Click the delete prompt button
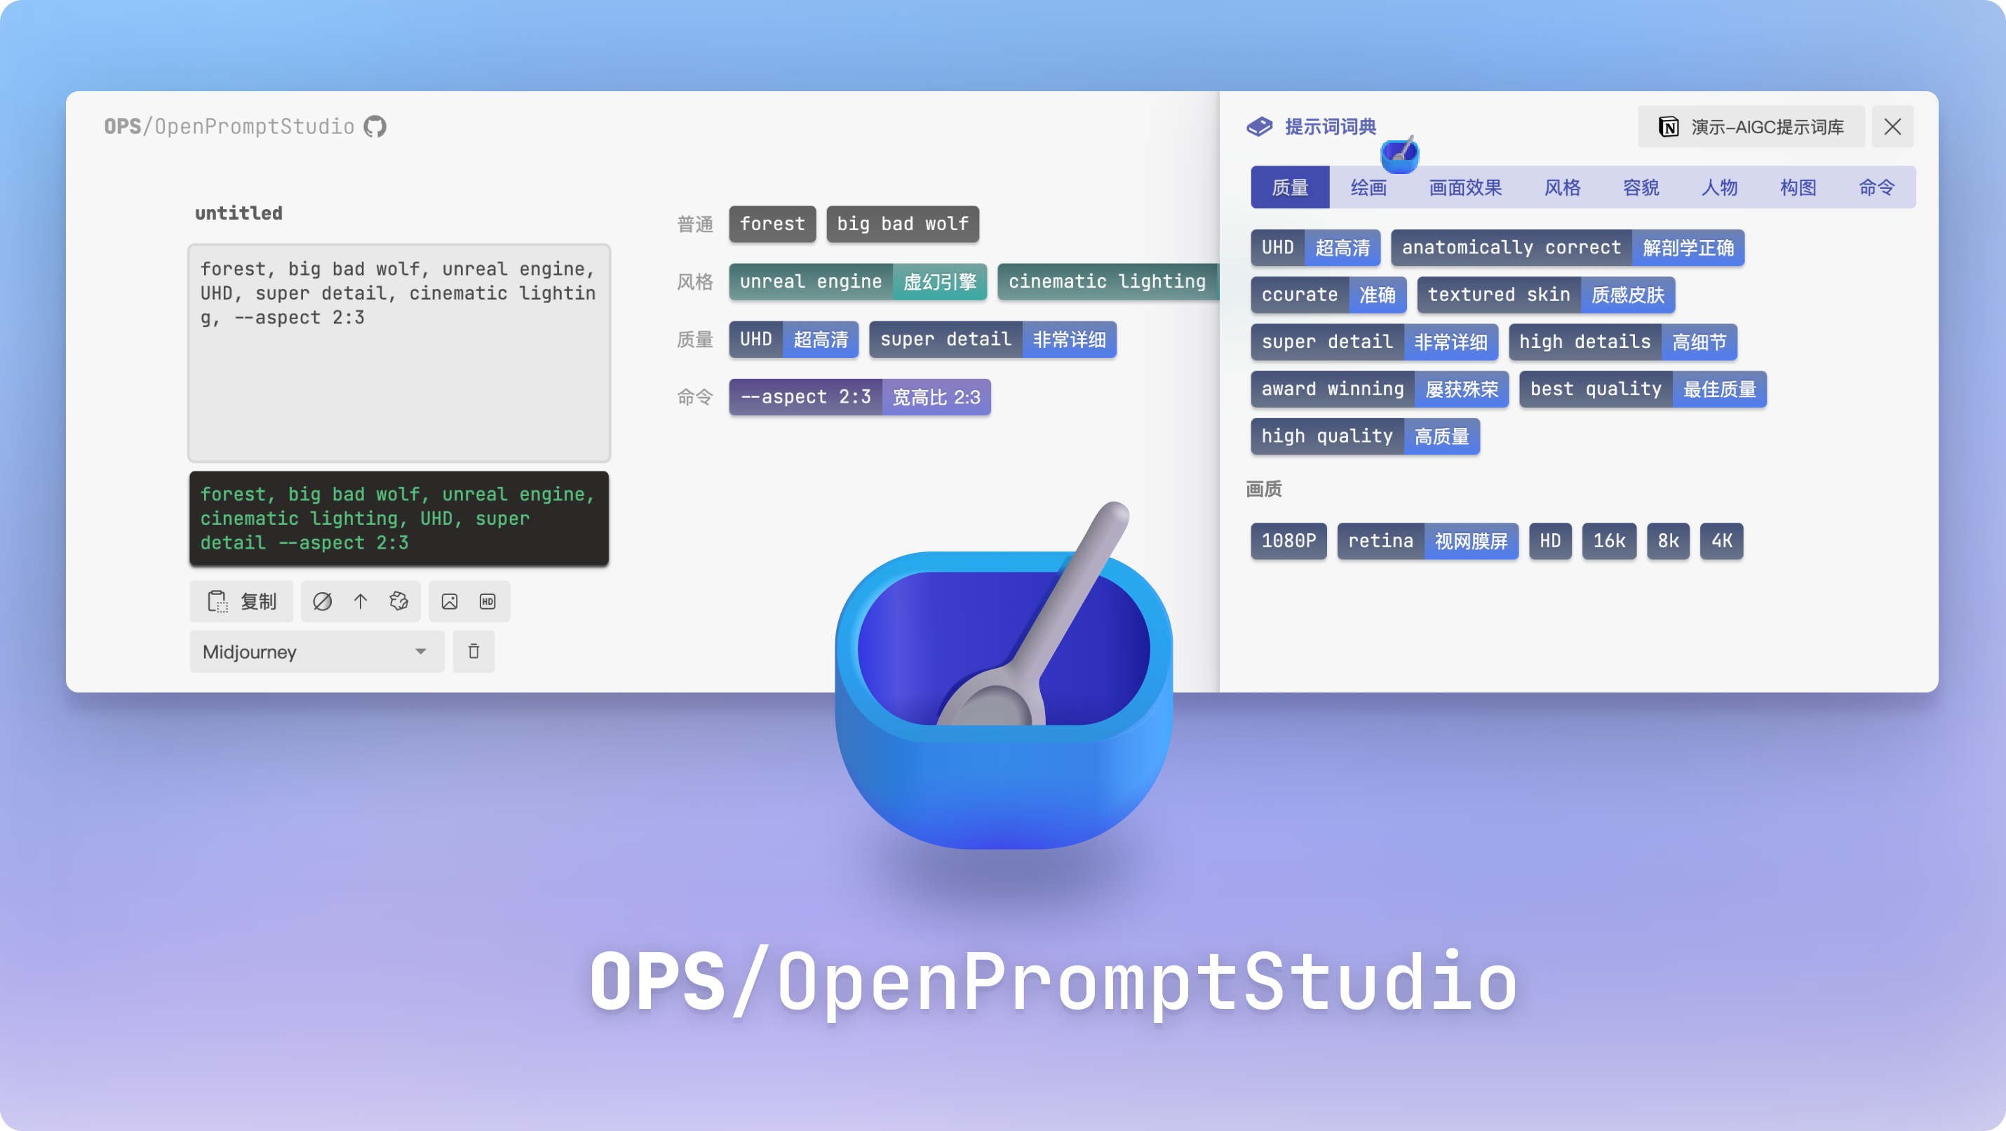Viewport: 2006px width, 1131px height. pos(473,650)
